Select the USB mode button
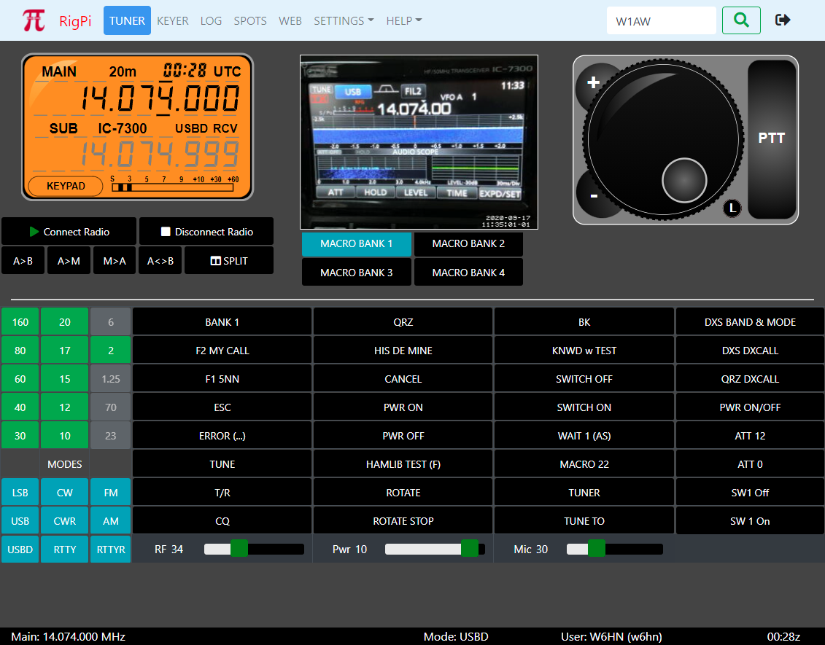Screen dimensions: 825x645 point(20,521)
